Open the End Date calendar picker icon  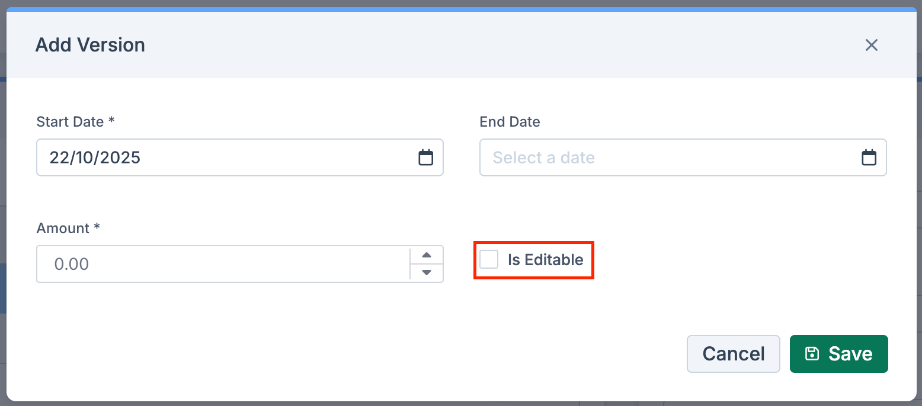(869, 157)
